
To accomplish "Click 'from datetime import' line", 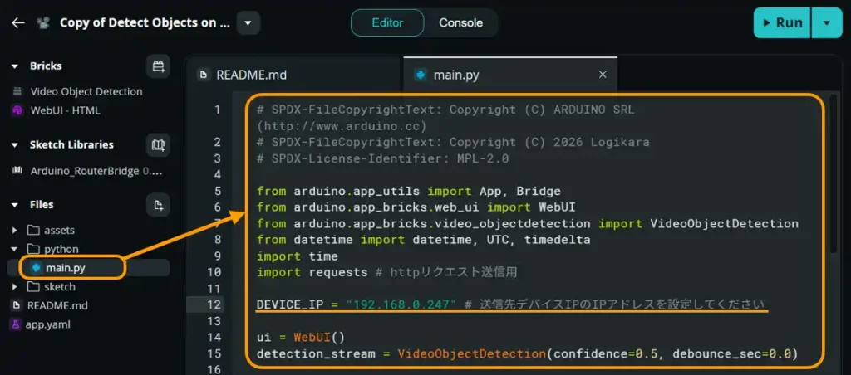I will pos(423,240).
